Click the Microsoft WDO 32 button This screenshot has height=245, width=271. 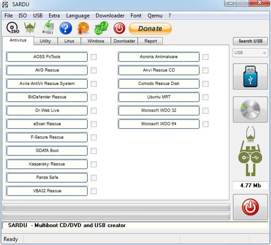tap(159, 111)
